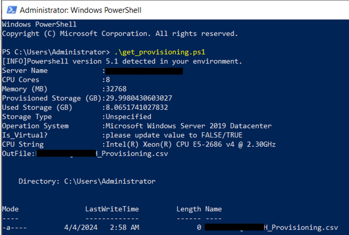Image resolution: width=349 pixels, height=235 pixels.
Task: Select the CPU Cores value 8
Action: click(108, 80)
